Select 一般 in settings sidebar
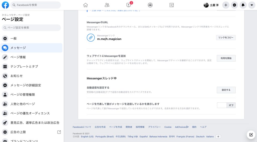This screenshot has height=142, width=257. [31, 38]
